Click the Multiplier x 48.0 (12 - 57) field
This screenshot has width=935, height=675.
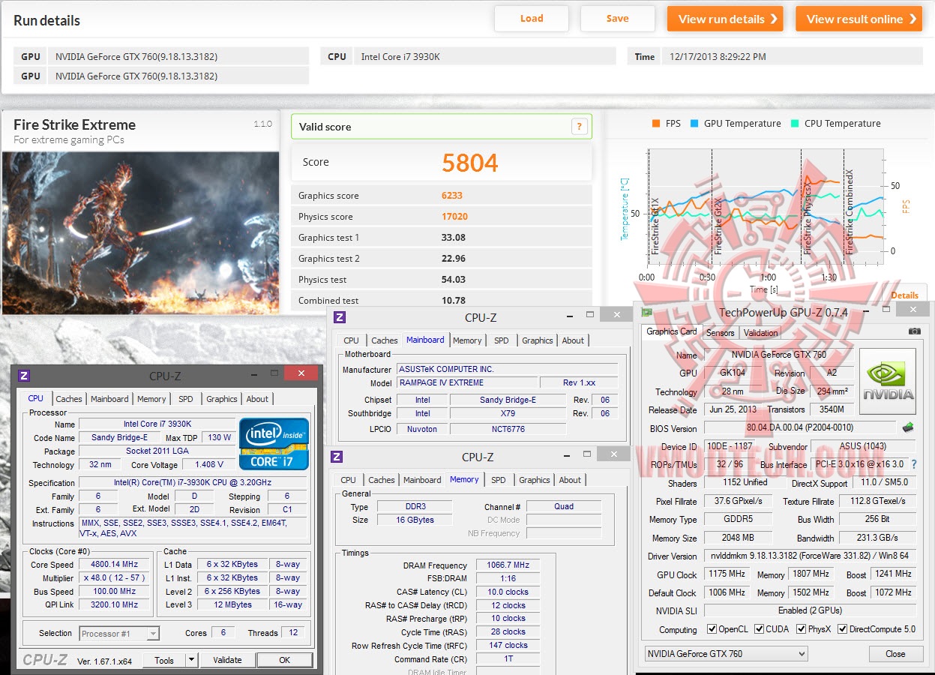(115, 578)
